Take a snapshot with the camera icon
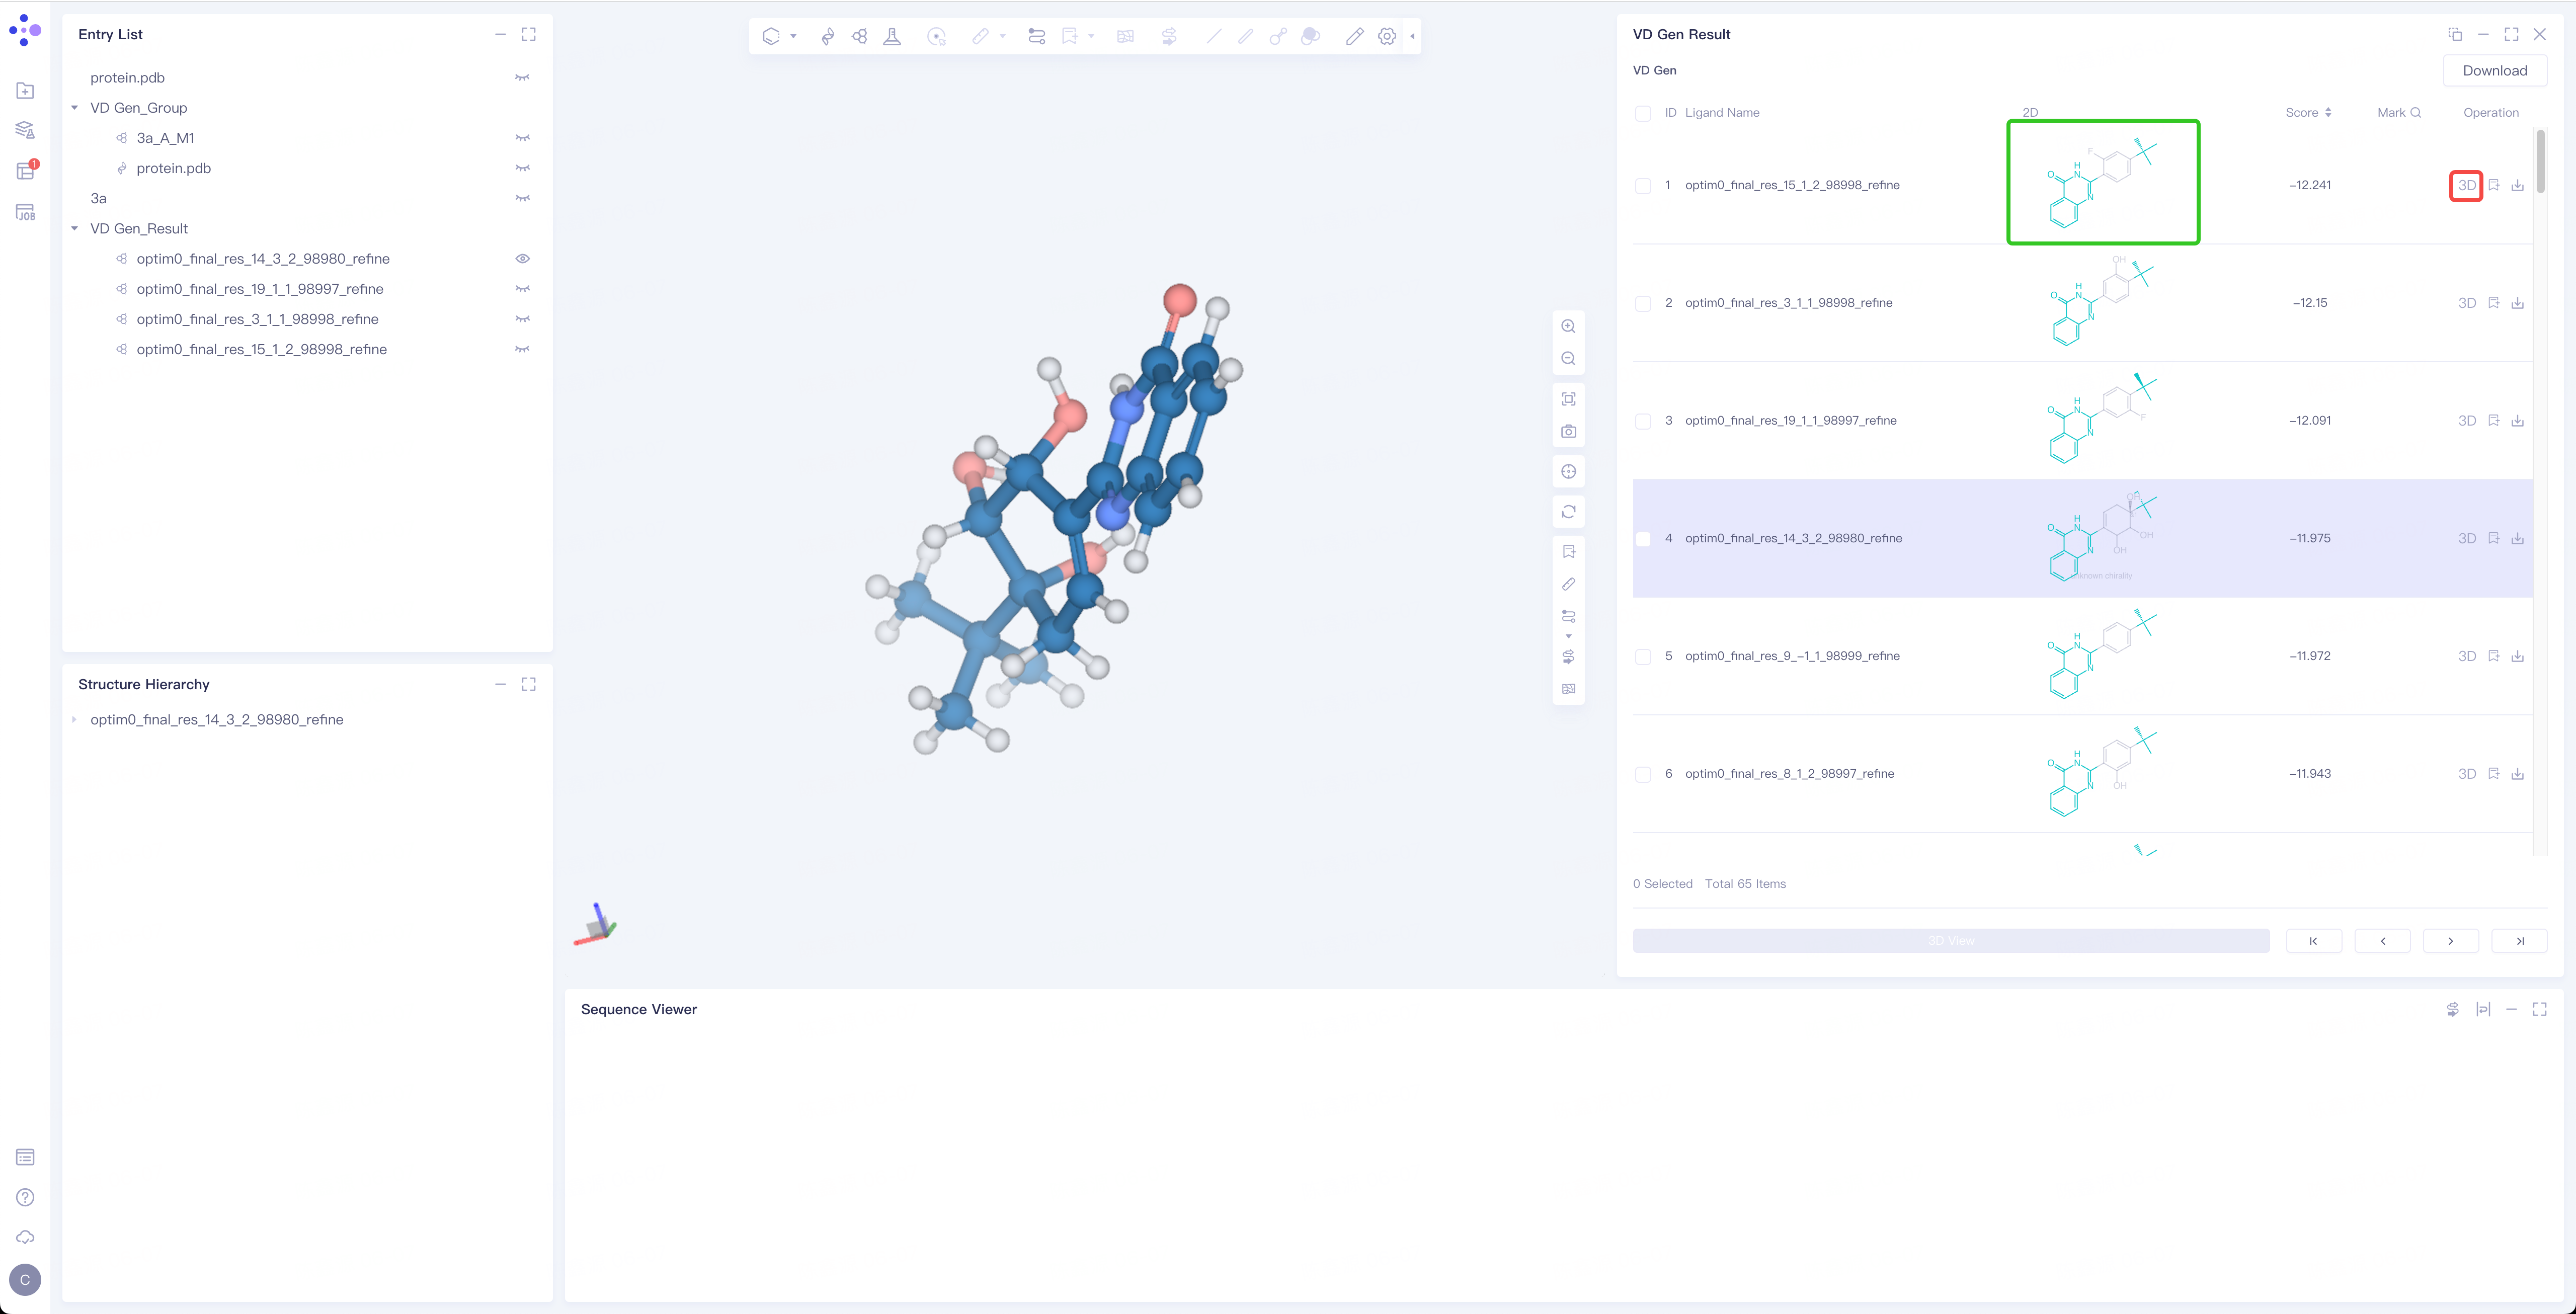Image resolution: width=2576 pixels, height=1314 pixels. pos(1568,431)
